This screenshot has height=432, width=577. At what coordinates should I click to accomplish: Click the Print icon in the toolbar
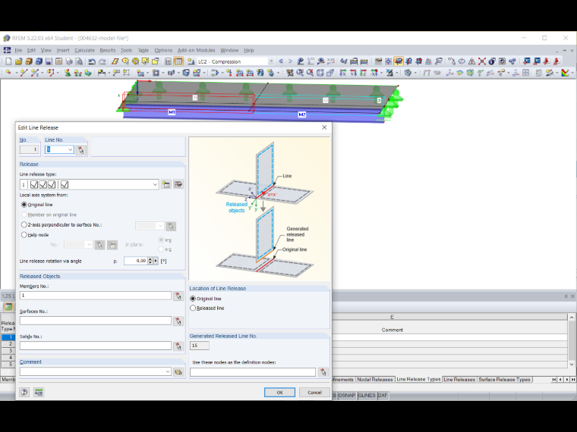68,61
